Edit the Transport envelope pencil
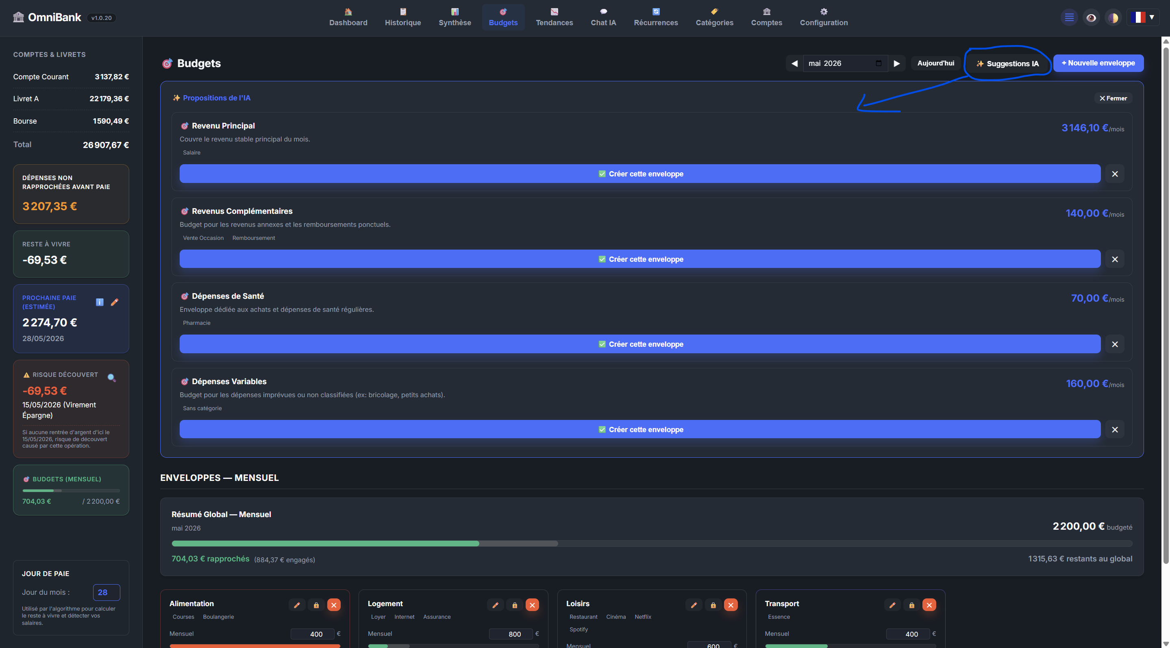The height and width of the screenshot is (648, 1170). (x=892, y=605)
